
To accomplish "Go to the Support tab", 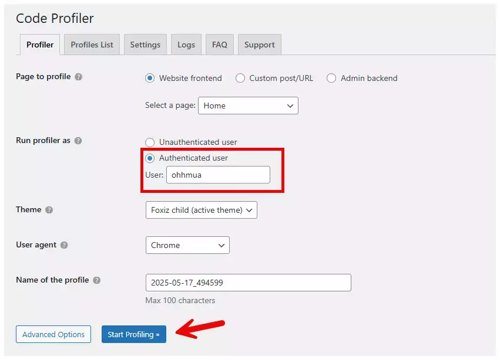I will pyautogui.click(x=260, y=45).
